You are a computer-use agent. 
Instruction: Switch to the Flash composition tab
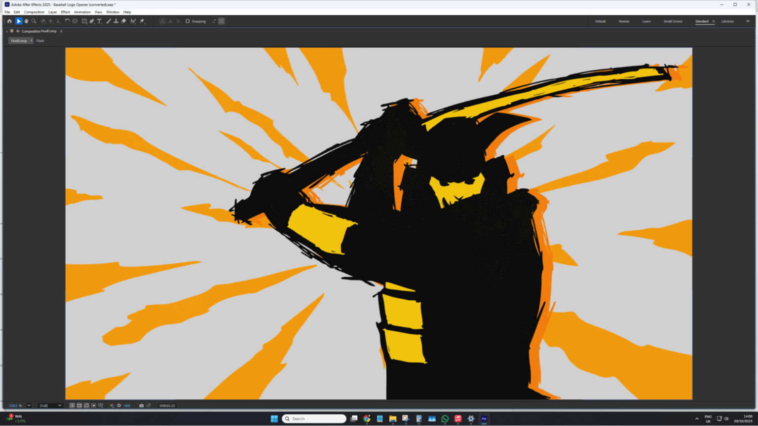[40, 41]
